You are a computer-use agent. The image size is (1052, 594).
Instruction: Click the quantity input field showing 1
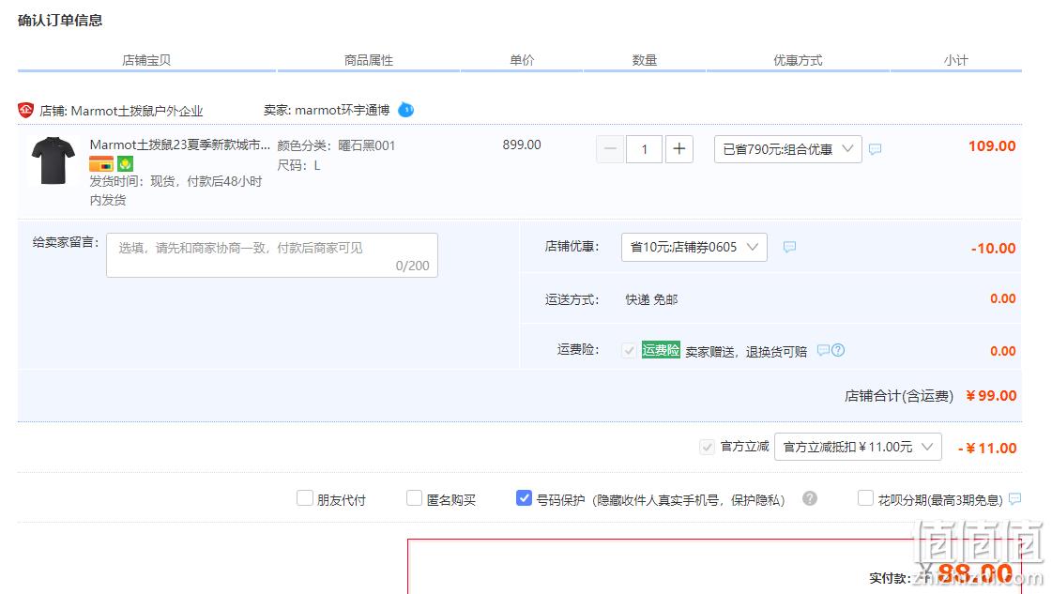click(x=644, y=149)
